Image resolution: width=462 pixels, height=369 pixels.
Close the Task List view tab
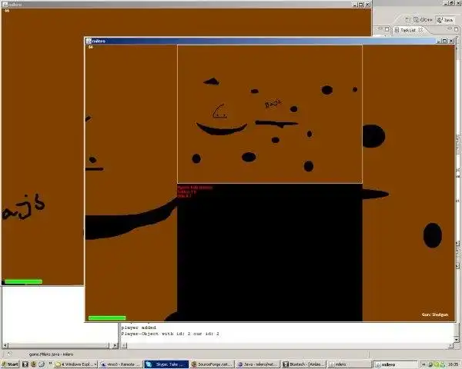[420, 30]
